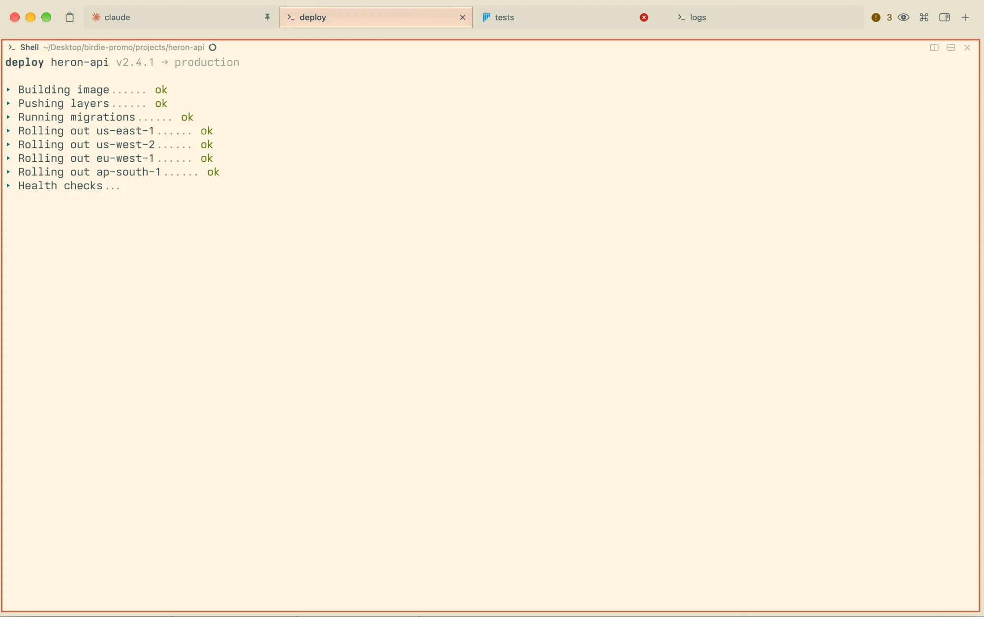The width and height of the screenshot is (984, 617).
Task: Click the 'Rolling out us-east-1' line
Action: 110,131
